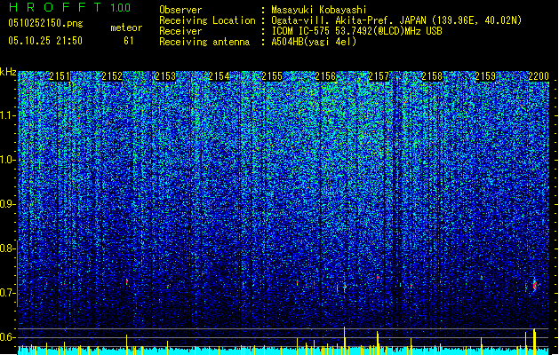Click the 'Receiving Location' field label
The image size is (559, 355).
point(207,20)
